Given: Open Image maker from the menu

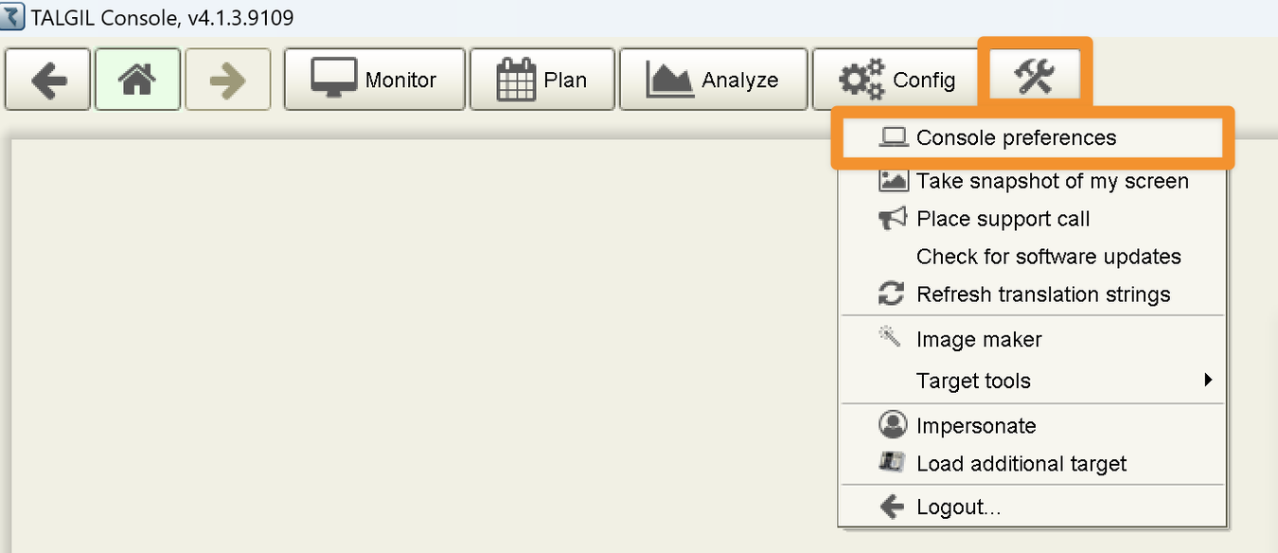Looking at the screenshot, I should pos(1033,339).
